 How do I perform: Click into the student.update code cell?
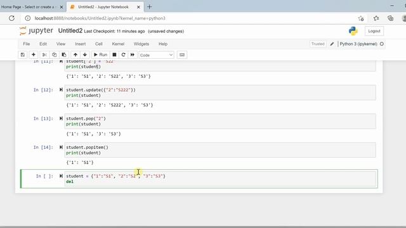point(220,92)
